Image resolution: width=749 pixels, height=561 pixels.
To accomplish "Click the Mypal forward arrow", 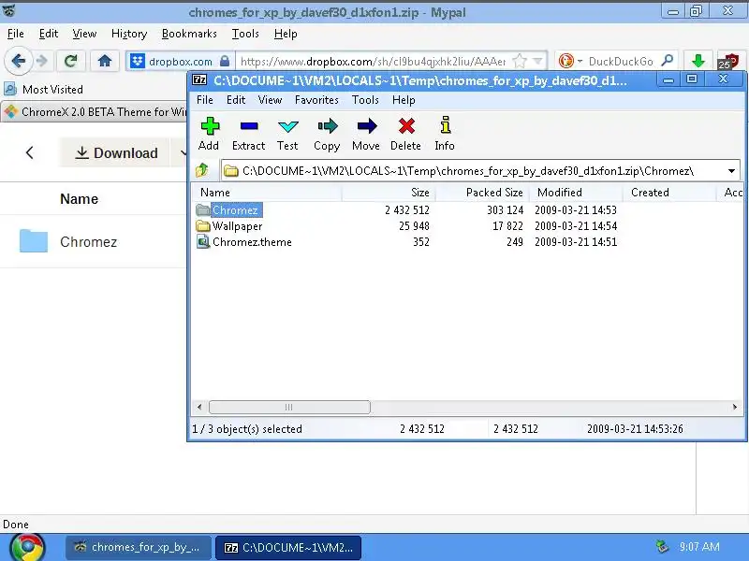I will [42, 61].
